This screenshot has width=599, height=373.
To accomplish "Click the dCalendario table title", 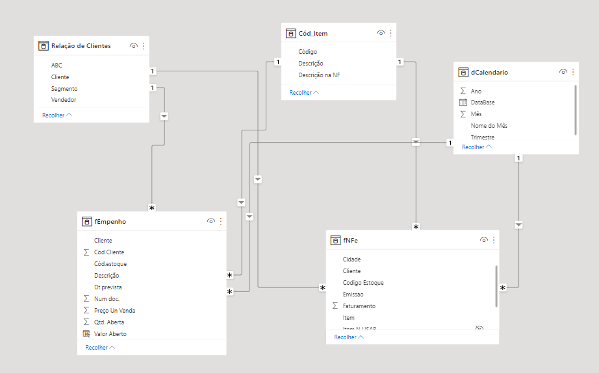I will pos(489,73).
